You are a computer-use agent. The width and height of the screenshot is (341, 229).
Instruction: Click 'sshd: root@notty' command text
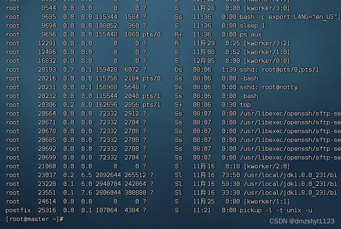[268, 87]
